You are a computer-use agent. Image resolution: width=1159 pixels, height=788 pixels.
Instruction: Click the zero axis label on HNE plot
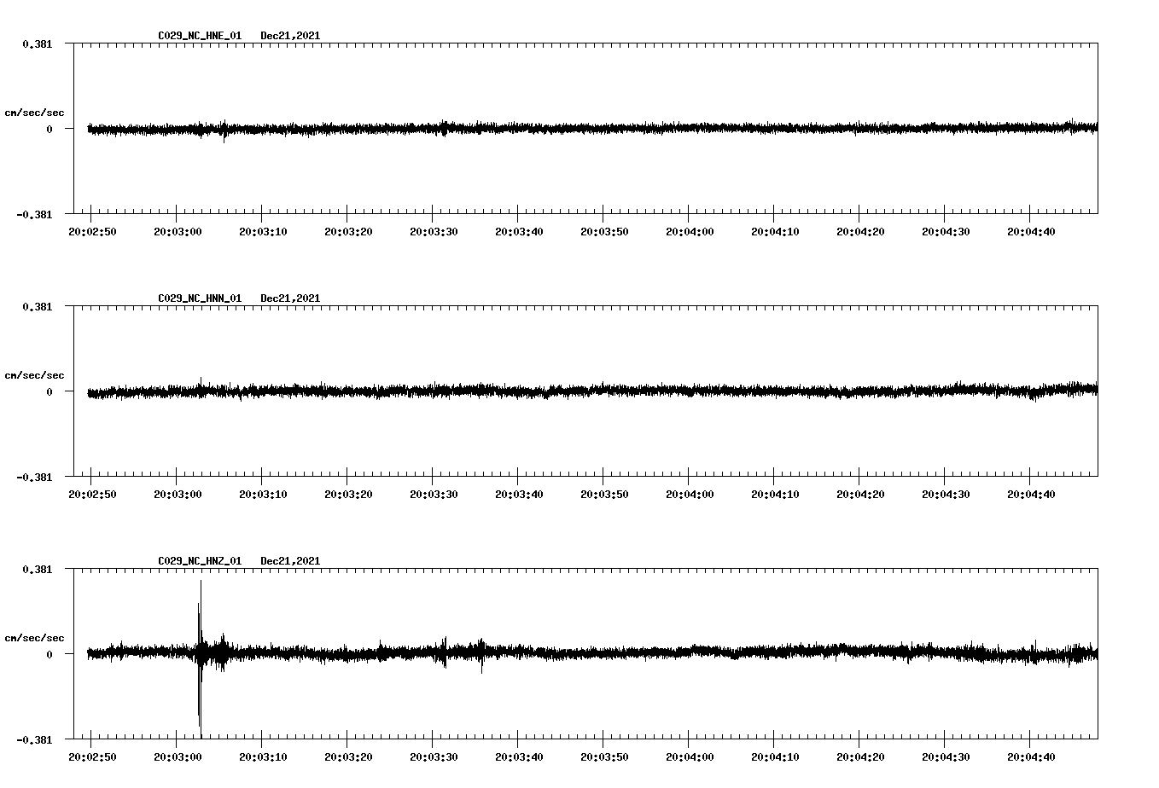coord(50,130)
